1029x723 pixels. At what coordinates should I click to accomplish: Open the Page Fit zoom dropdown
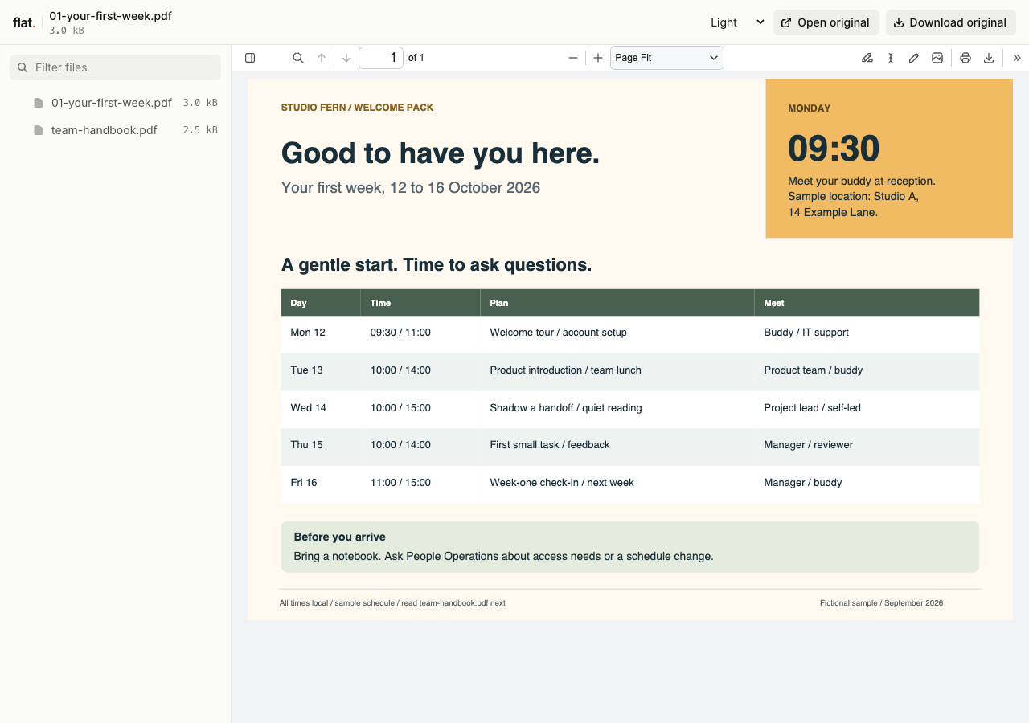click(667, 58)
